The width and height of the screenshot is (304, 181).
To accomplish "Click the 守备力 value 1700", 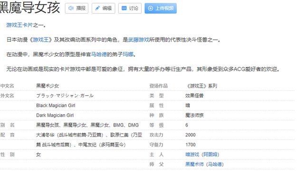I will coord(190,145).
